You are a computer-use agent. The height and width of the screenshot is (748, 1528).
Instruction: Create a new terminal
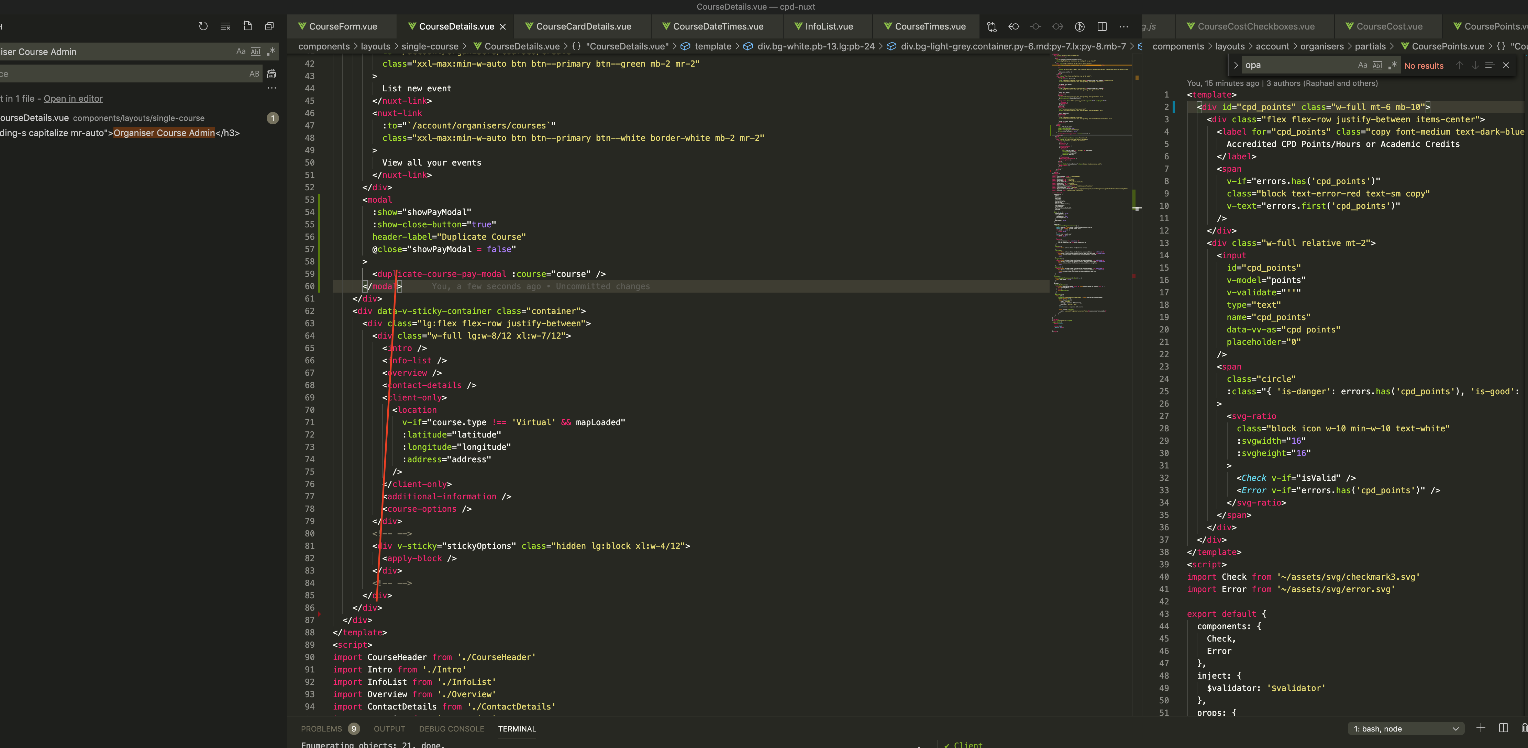click(x=1481, y=728)
